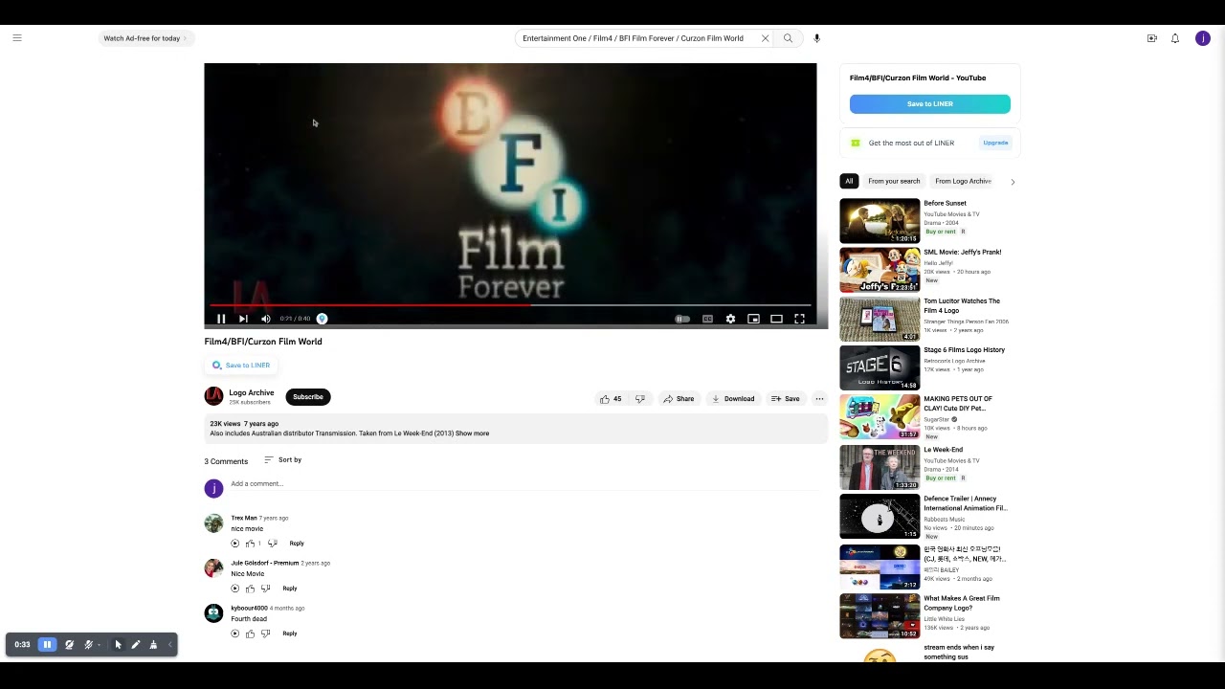Reply to Trex Man's comment
Viewport: 1225px width, 689px height.
point(297,544)
